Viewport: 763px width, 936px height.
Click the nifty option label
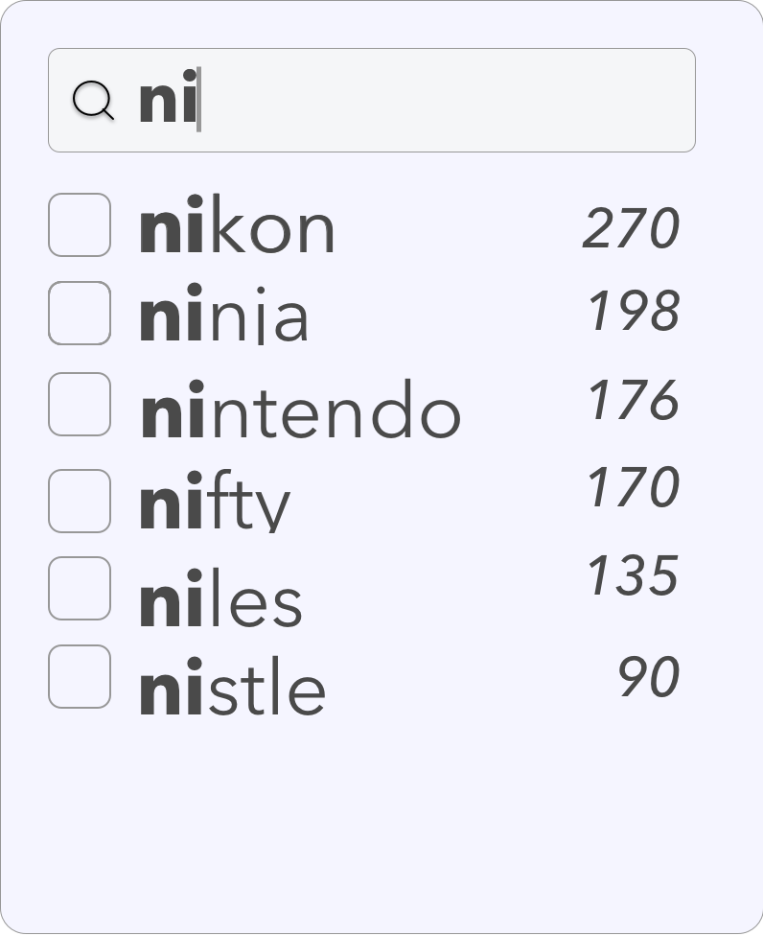(215, 504)
